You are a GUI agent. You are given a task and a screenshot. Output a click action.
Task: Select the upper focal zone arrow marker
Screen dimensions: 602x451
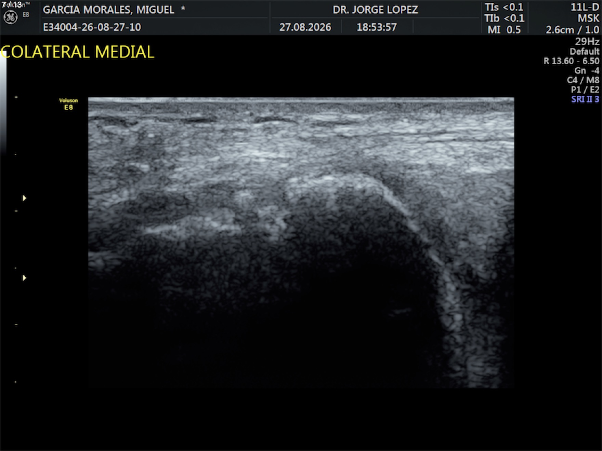coord(24,198)
